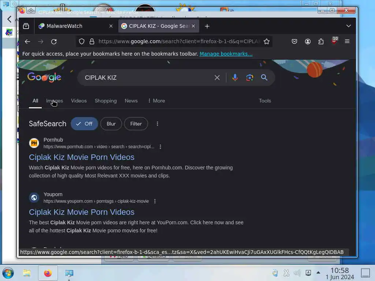The height and width of the screenshot is (281, 375).
Task: Select the CIPLAK KIZ Google Search tab
Action: pos(159,26)
